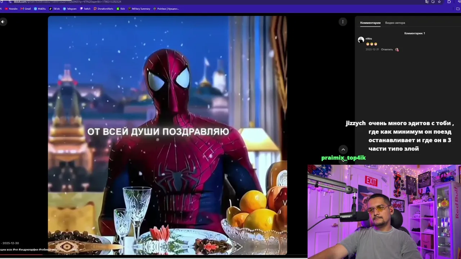Viewport: 461px width, 259px height.
Task: Toggle video sound with the speaker icon
Action: (x=3, y=22)
